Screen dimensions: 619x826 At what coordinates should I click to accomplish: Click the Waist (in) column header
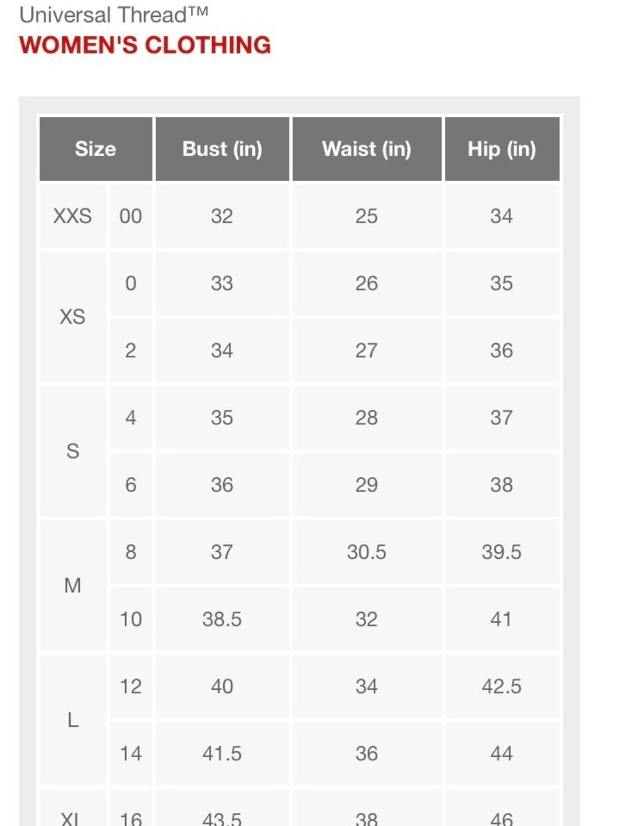[x=366, y=149]
